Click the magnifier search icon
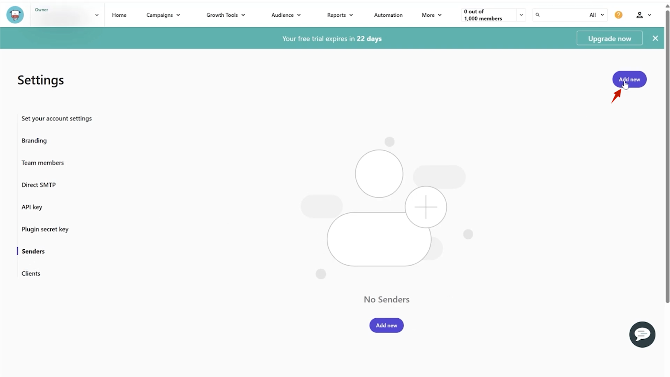670x377 pixels. pos(538,15)
